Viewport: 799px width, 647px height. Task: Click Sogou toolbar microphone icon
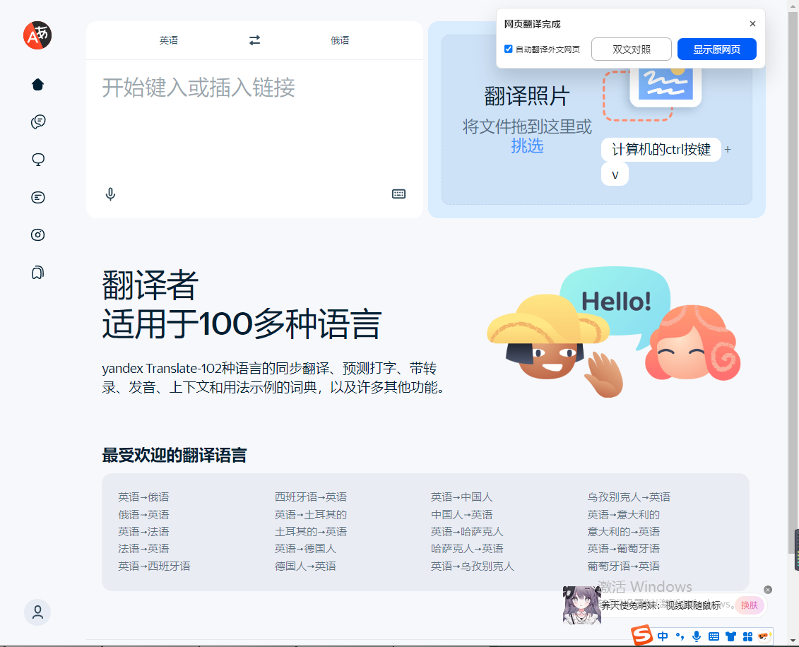(697, 636)
